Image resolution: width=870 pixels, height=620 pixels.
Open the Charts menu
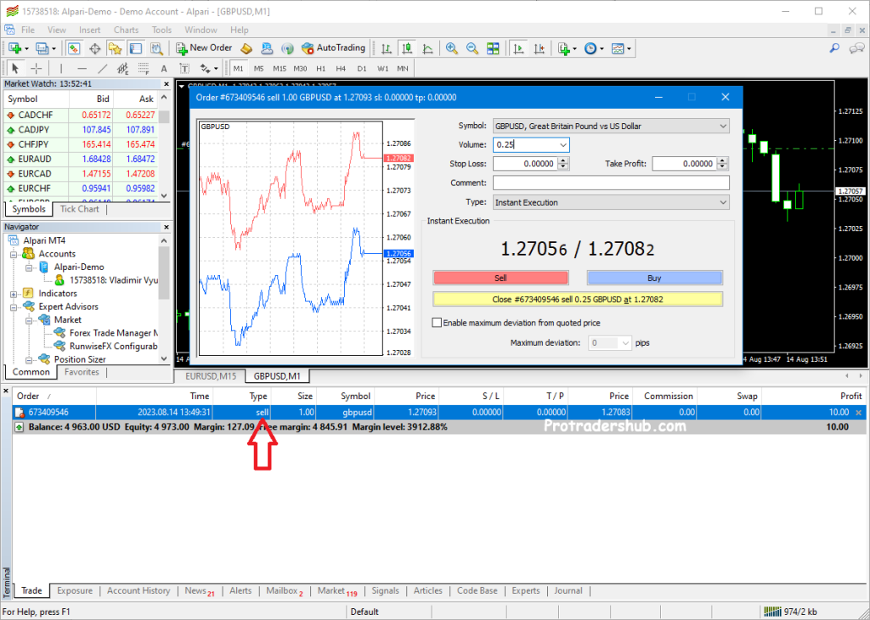click(x=126, y=30)
